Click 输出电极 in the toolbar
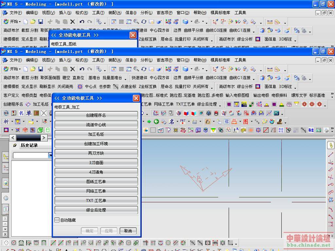Viewport: 335px width, 251px height. click(x=261, y=95)
